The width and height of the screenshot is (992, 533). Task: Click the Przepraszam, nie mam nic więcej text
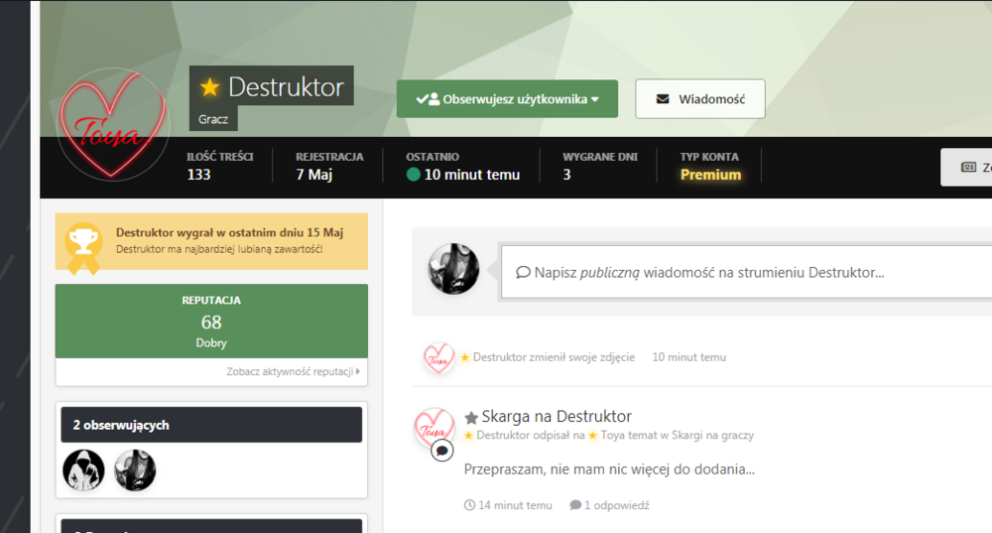tap(609, 469)
